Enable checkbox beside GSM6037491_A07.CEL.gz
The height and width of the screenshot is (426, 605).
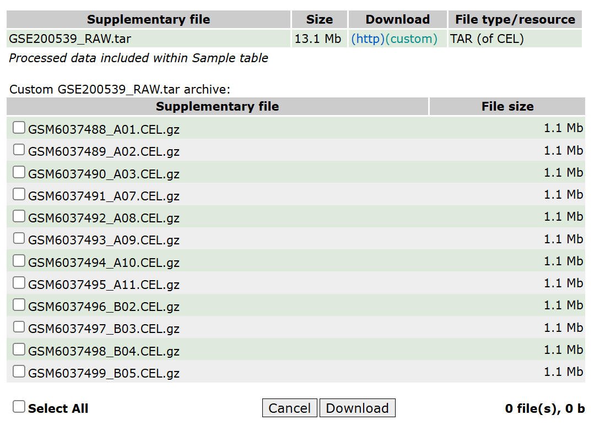click(x=19, y=194)
